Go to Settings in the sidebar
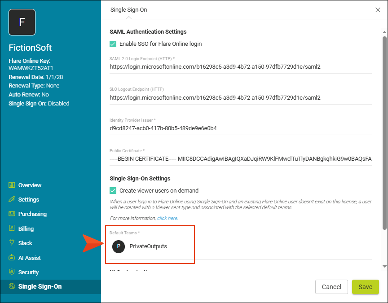The width and height of the screenshot is (388, 303). click(x=29, y=200)
